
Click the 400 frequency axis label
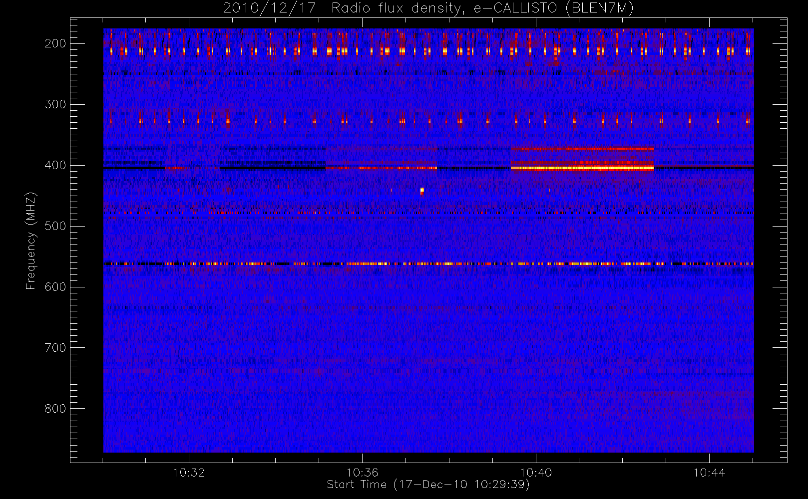tap(55, 165)
